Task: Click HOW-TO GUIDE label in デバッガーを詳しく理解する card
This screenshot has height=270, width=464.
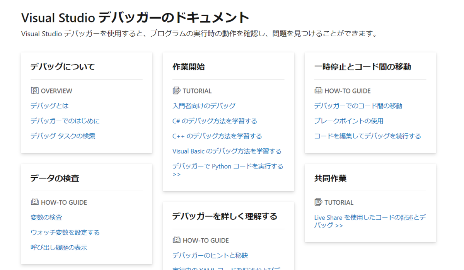Action: (x=206, y=240)
